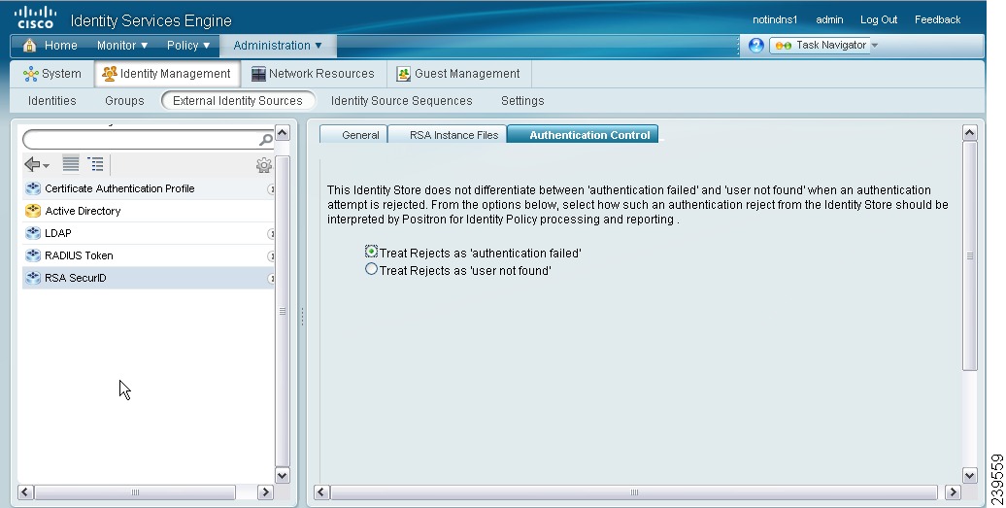Click the Active Directory icon
This screenshot has width=1006, height=508.
33,211
